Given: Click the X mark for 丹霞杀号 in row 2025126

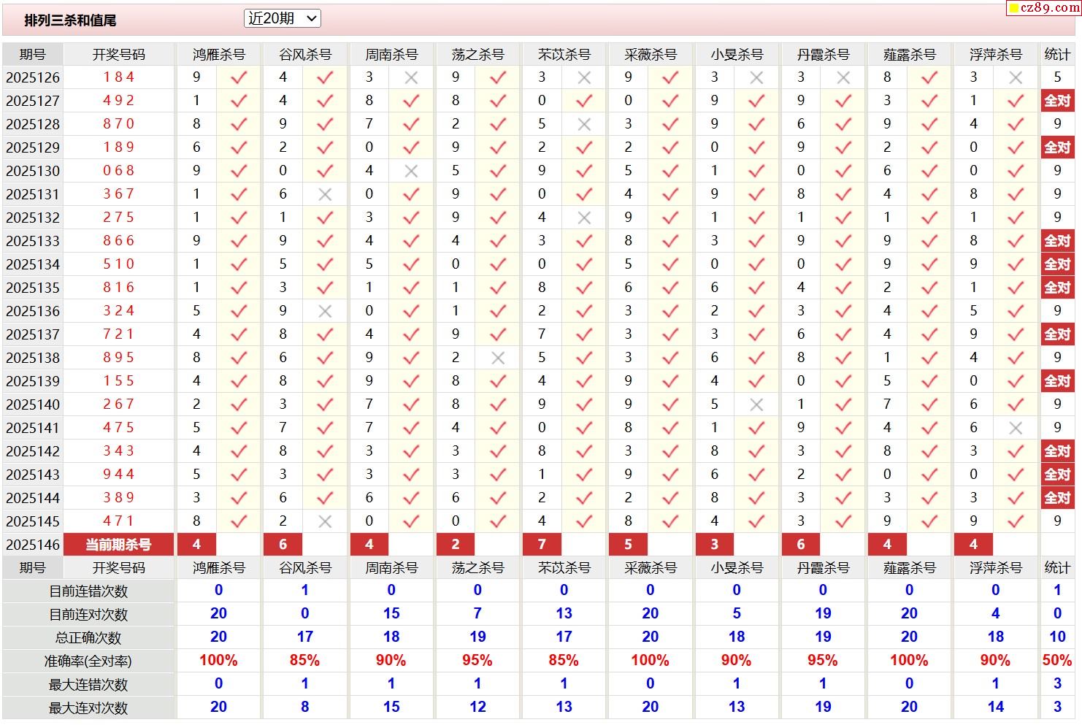Looking at the screenshot, I should pos(843,77).
